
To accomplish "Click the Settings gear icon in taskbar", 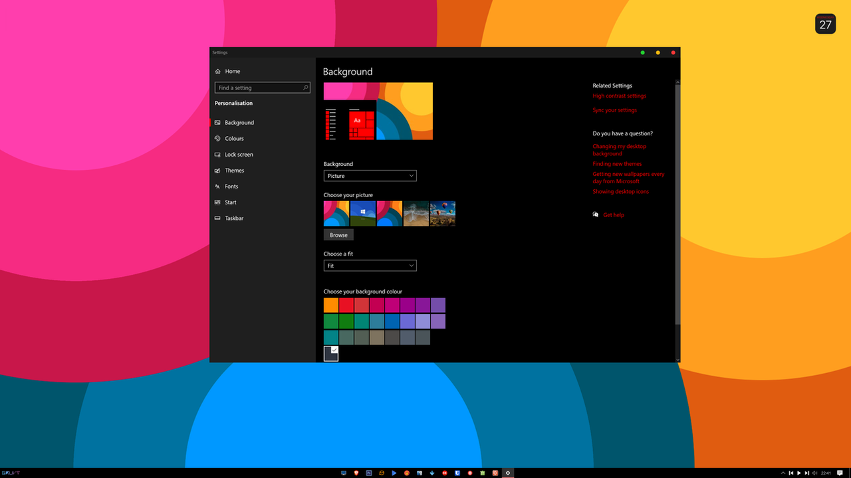I will click(508, 473).
